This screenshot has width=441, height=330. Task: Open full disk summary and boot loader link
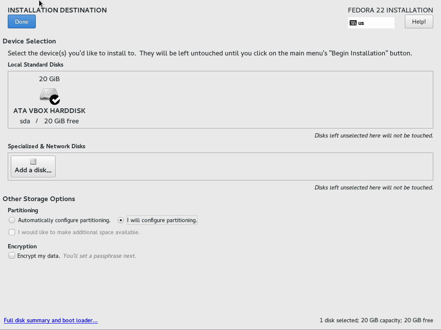[51, 320]
